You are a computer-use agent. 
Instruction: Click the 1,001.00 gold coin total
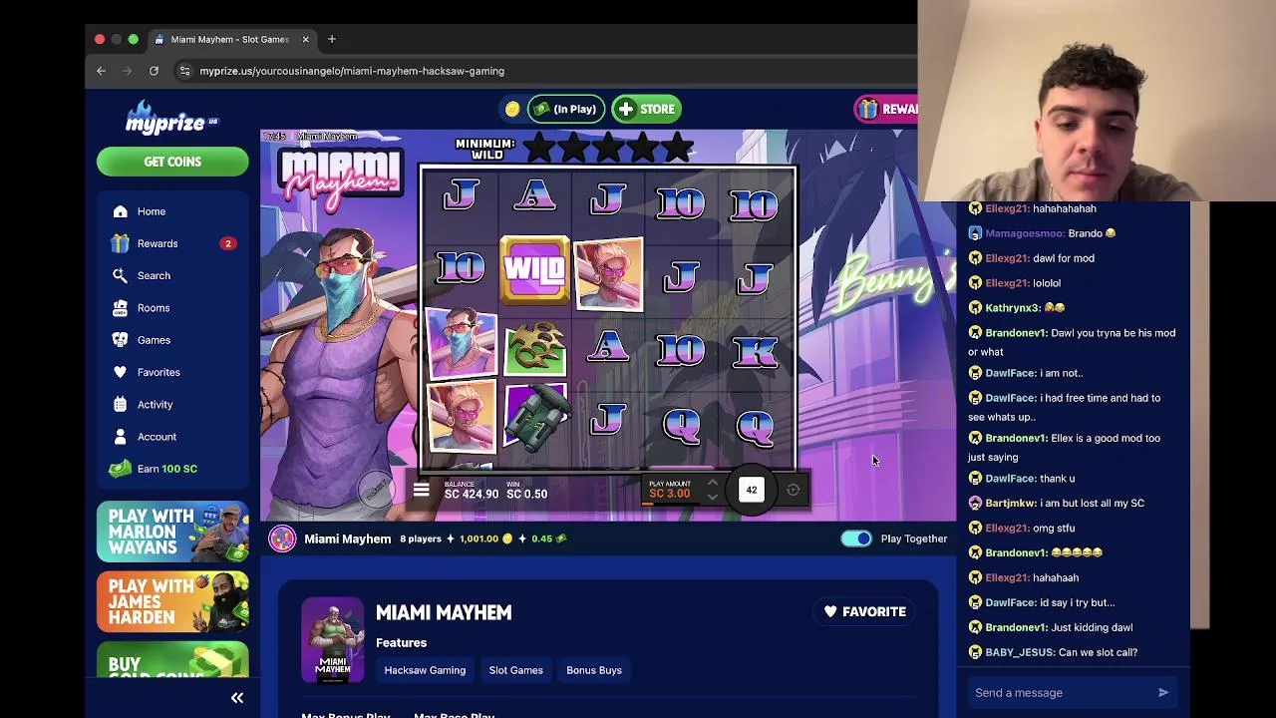[x=486, y=538]
